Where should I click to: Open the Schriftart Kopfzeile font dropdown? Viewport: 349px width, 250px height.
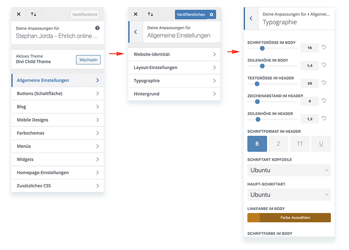(x=289, y=170)
